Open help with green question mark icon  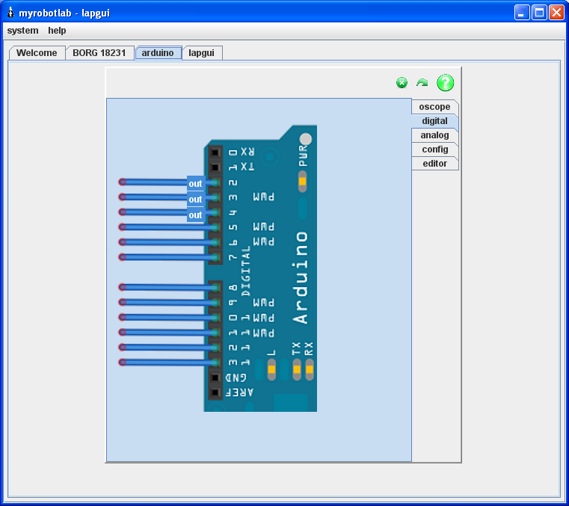[x=446, y=83]
